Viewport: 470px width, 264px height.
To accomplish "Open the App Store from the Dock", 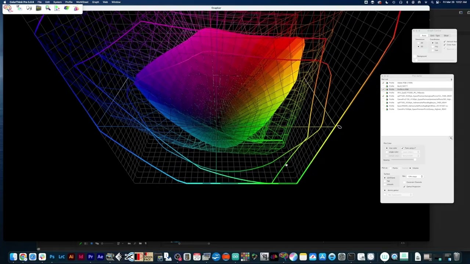I will click(x=322, y=257).
